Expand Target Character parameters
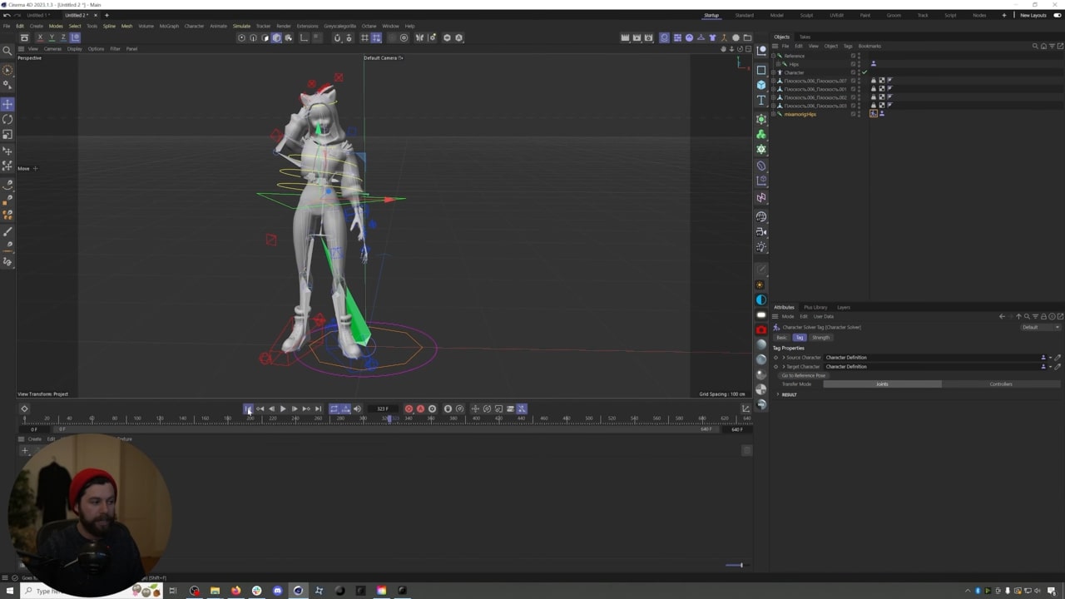This screenshot has width=1065, height=599. [784, 367]
